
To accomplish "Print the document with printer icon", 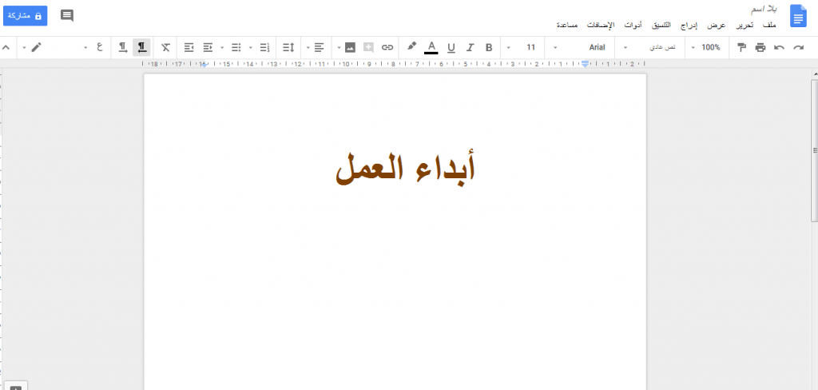I will click(x=760, y=47).
